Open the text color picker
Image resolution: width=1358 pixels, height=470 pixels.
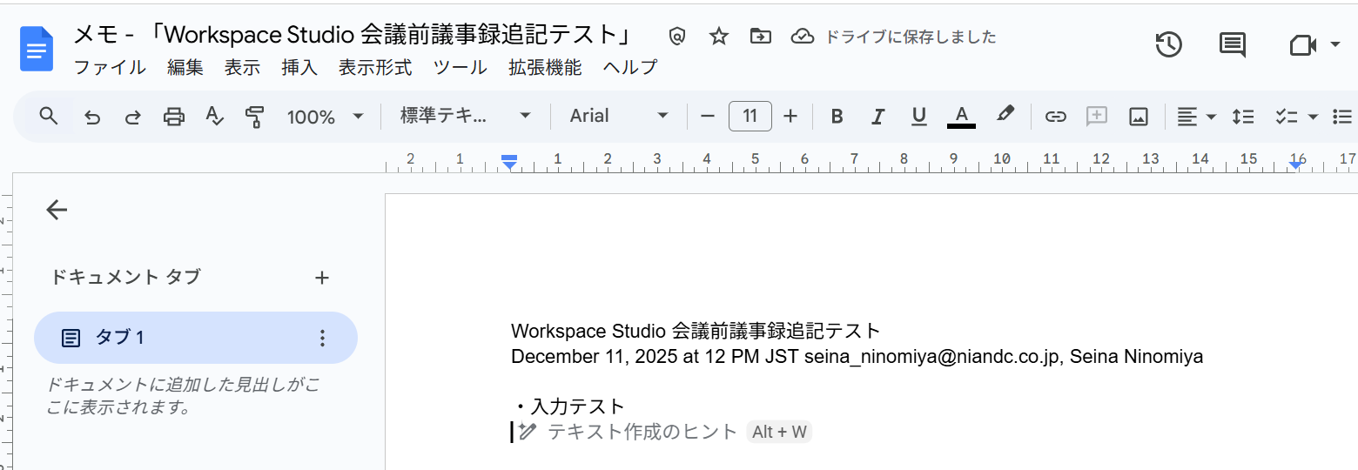pyautogui.click(x=961, y=117)
